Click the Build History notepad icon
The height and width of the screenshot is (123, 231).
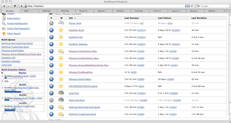coord(4,19)
